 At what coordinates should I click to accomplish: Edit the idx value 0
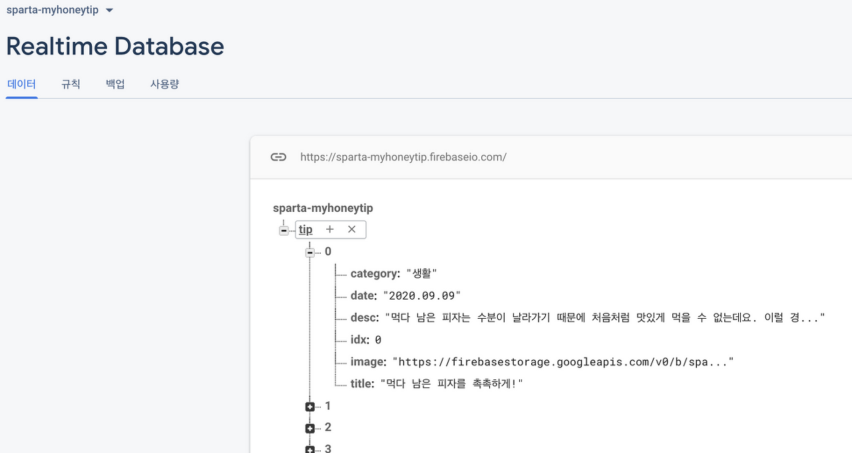(378, 340)
